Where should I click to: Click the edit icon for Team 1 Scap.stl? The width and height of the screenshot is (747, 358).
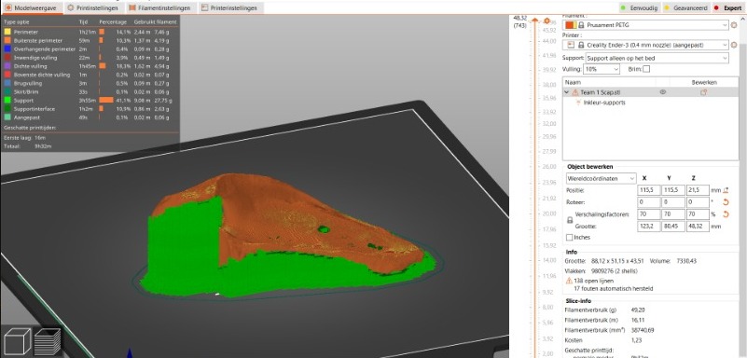coord(704,92)
